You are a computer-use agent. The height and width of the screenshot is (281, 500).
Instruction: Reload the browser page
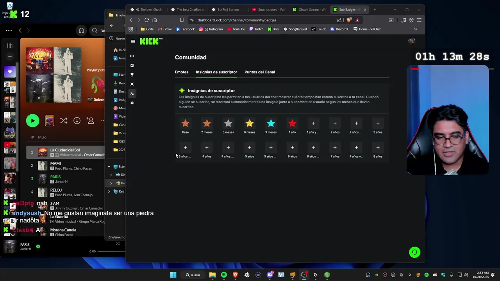pyautogui.click(x=146, y=20)
